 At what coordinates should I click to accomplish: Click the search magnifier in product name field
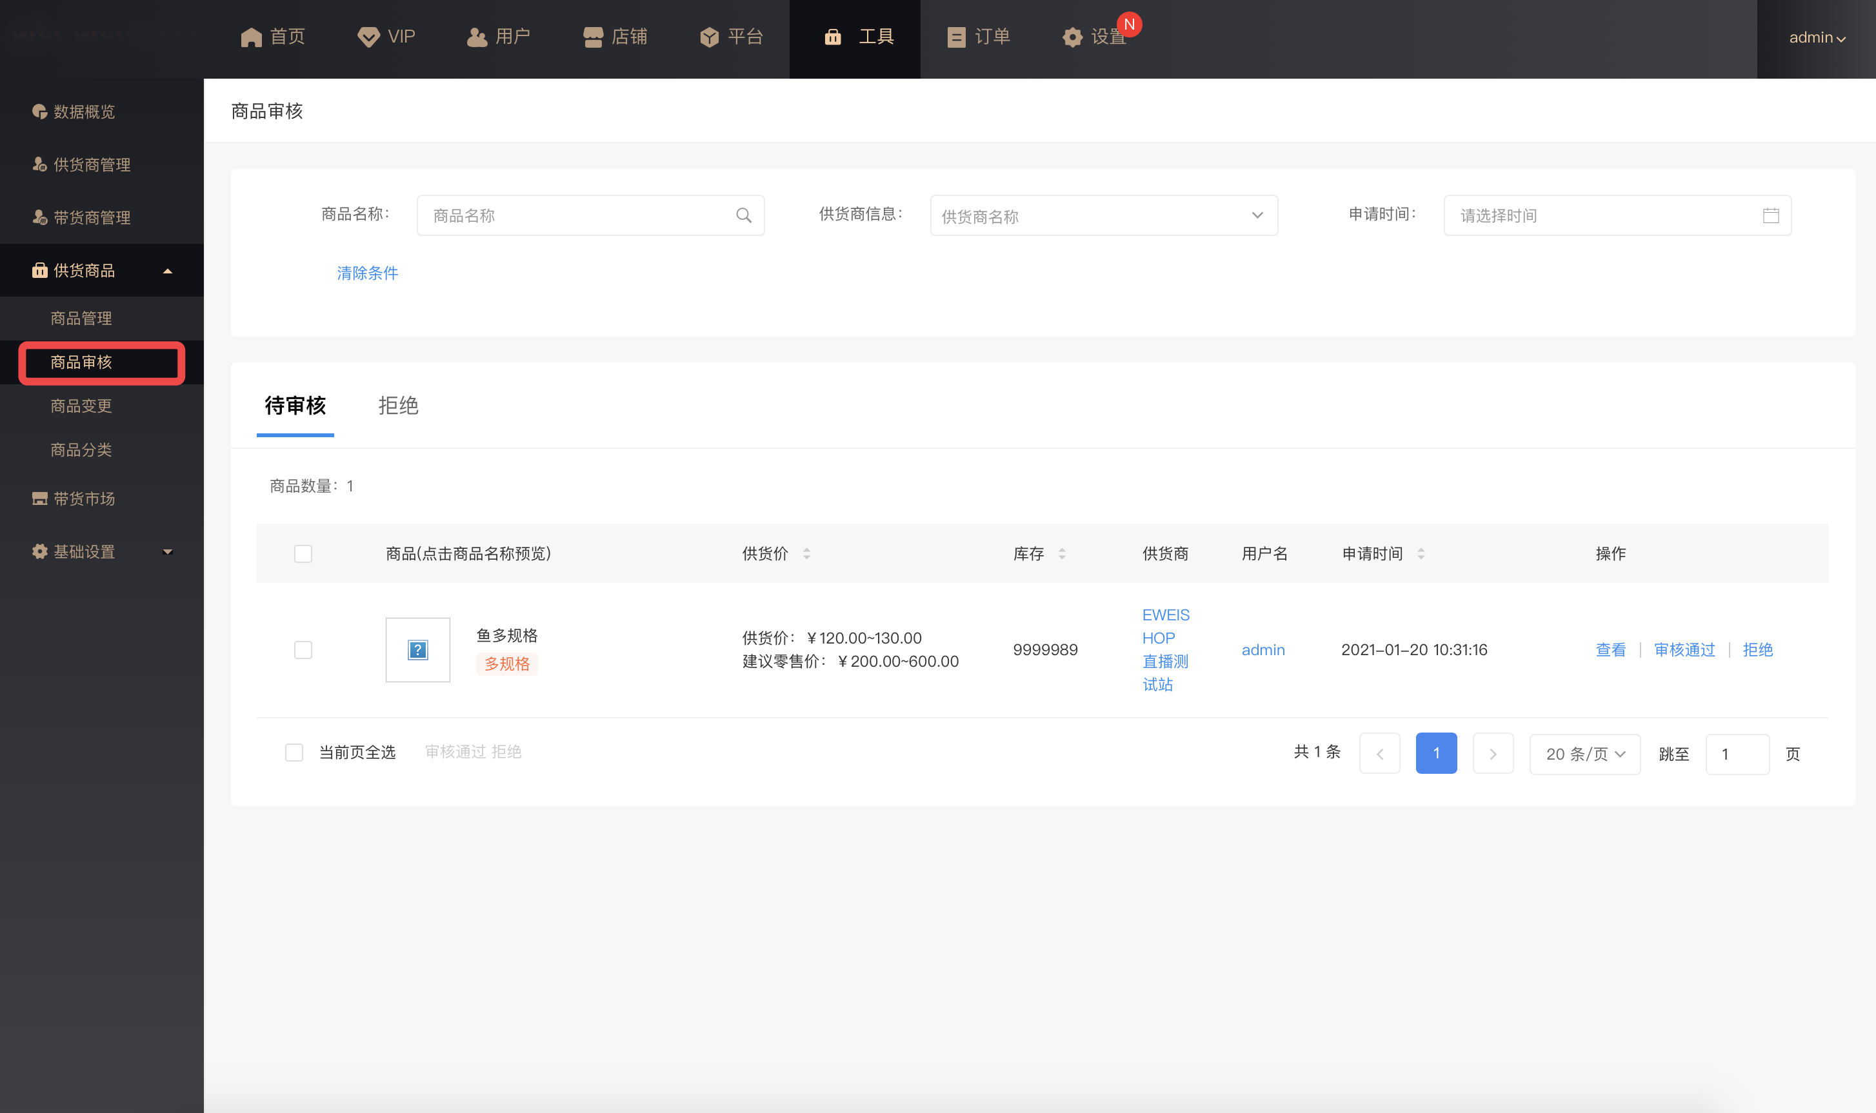point(743,215)
